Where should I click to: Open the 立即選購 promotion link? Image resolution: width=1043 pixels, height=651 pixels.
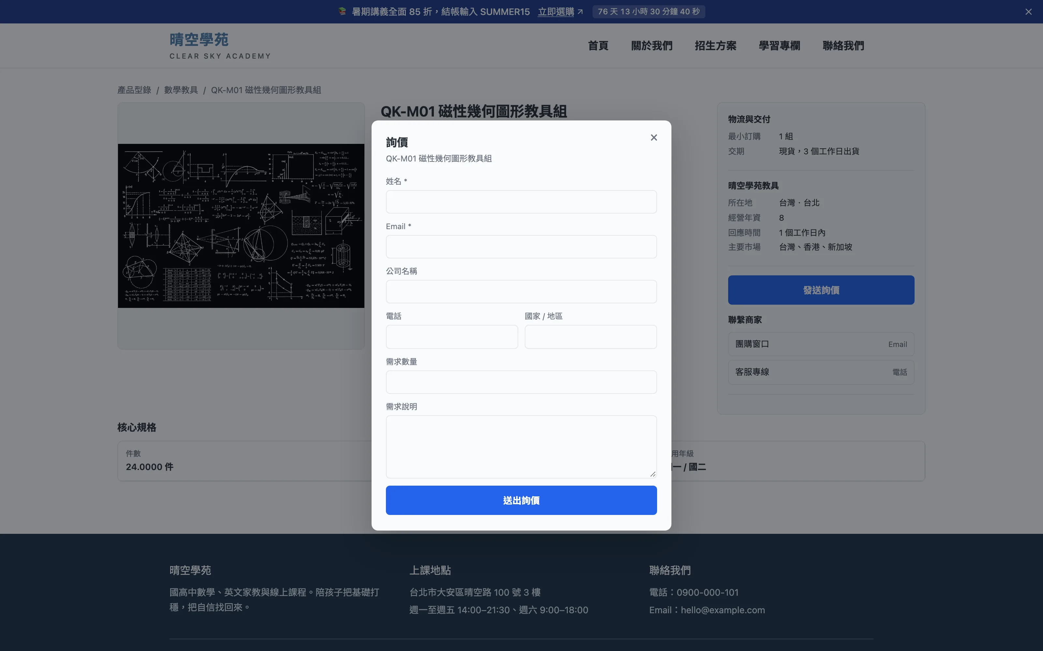click(560, 12)
